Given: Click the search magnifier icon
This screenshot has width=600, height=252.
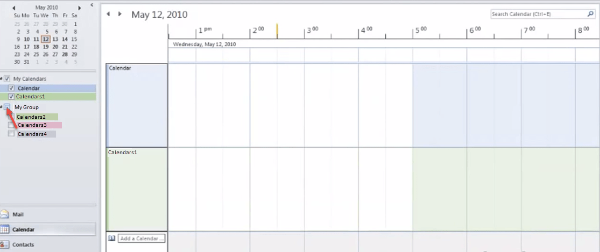Looking at the screenshot, I should click(590, 14).
